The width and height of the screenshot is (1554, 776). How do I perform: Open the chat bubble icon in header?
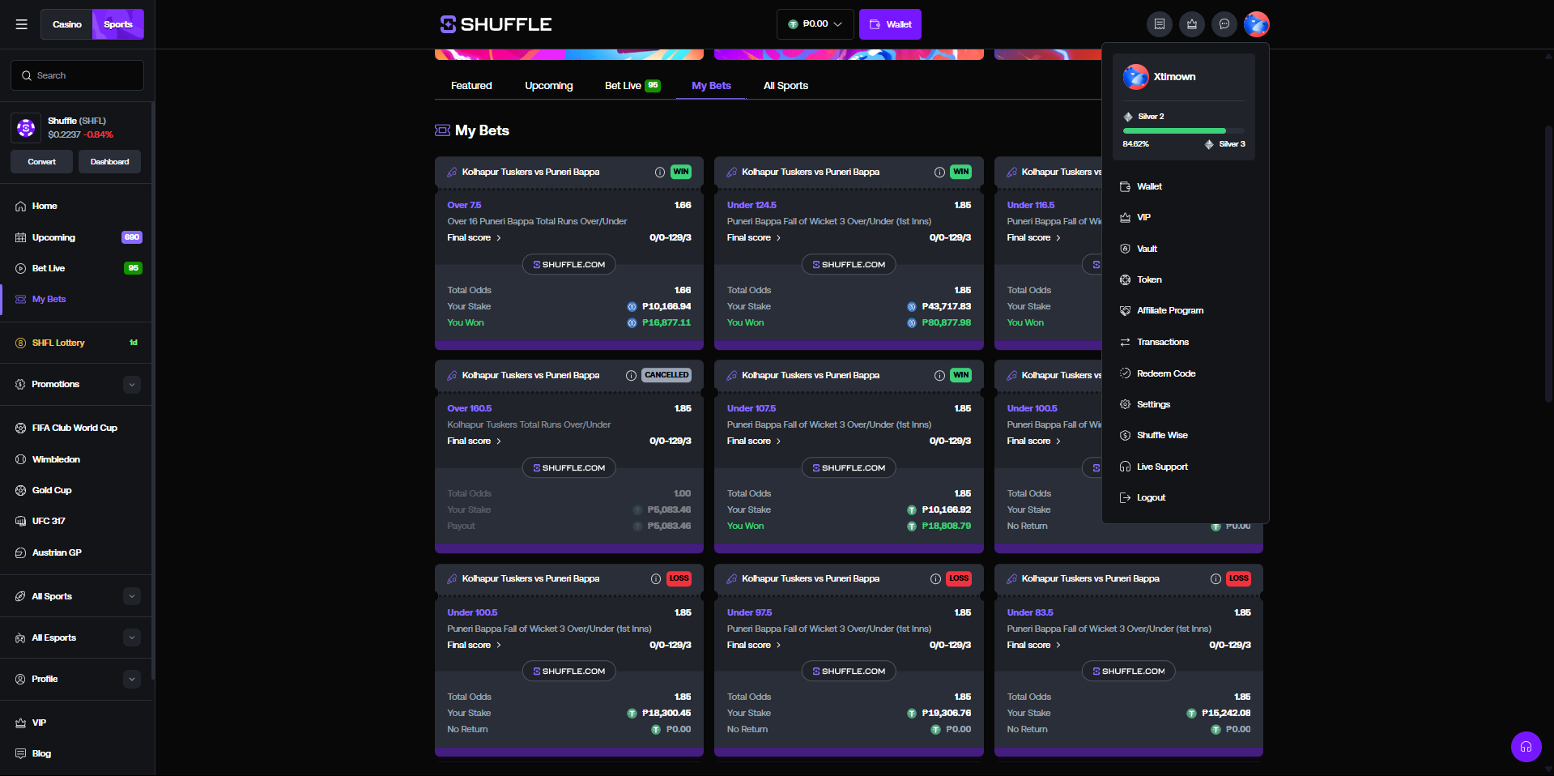[1224, 24]
